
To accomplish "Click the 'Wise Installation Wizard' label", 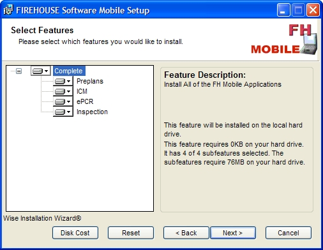I will (42, 218).
